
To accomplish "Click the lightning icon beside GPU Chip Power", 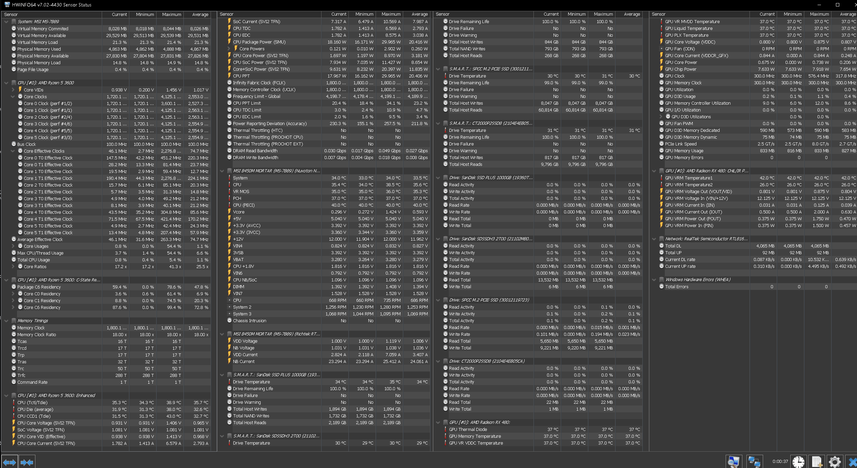I will coord(662,69).
